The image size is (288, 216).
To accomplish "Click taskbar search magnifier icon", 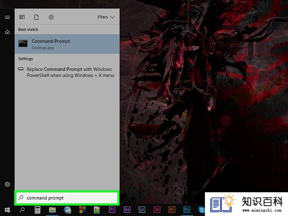I will (22, 210).
